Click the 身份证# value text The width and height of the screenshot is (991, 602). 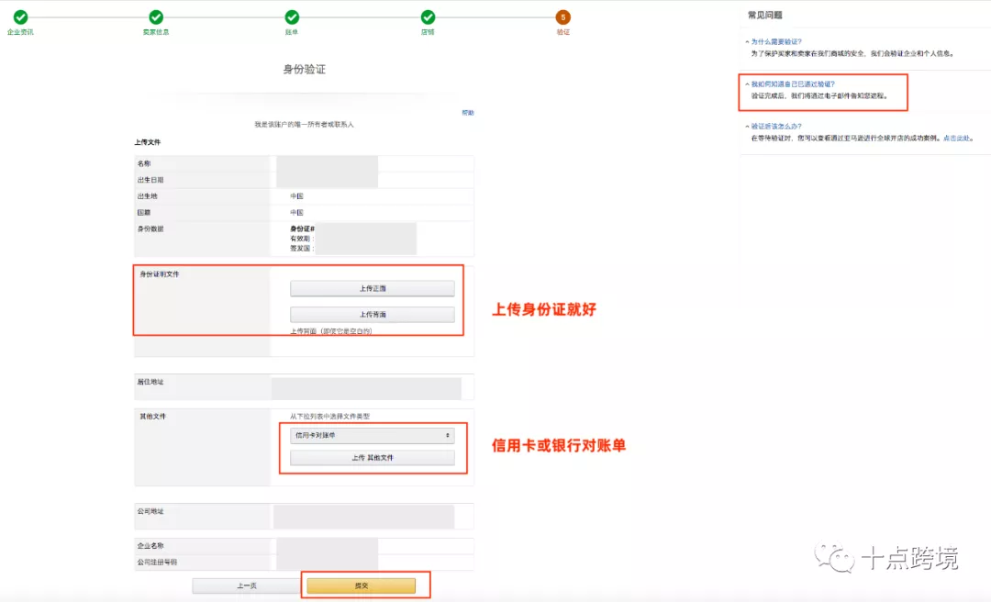[303, 229]
